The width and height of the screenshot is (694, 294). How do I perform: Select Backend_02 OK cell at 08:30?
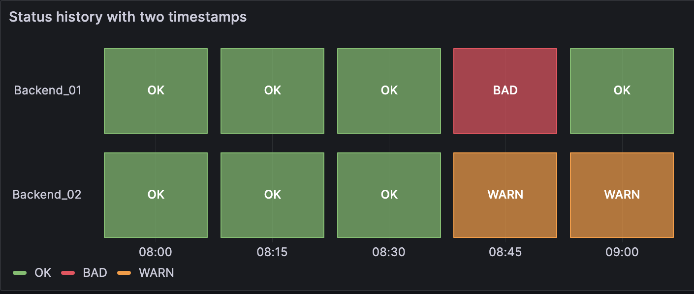click(389, 195)
